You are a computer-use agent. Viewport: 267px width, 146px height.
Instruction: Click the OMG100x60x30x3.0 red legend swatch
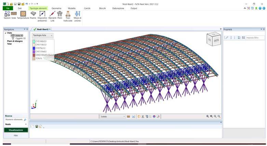pyautogui.click(x=34, y=55)
